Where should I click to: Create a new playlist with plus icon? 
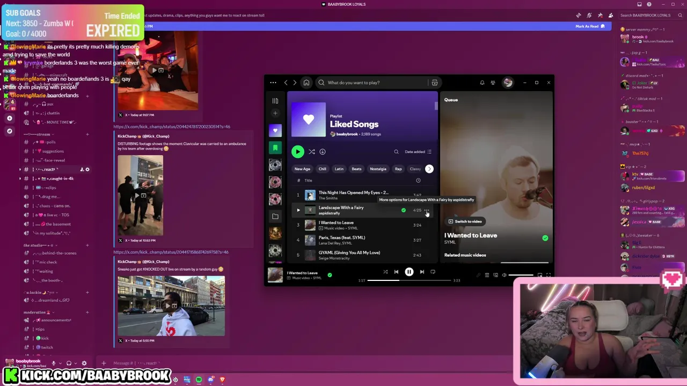click(x=275, y=113)
